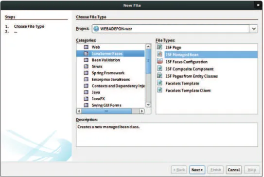Click the JSF Page file icon
This screenshot has width=264, height=177.
[x=159, y=47]
